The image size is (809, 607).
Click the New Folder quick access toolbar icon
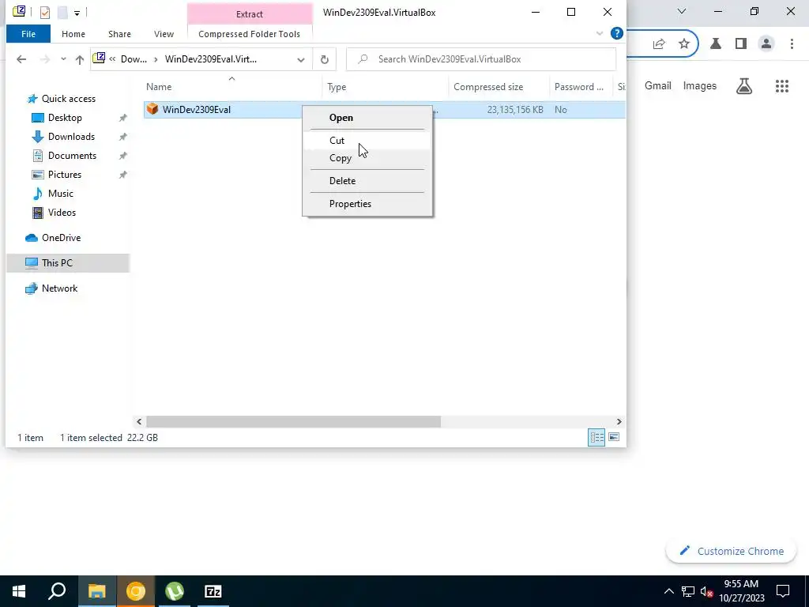click(x=62, y=12)
